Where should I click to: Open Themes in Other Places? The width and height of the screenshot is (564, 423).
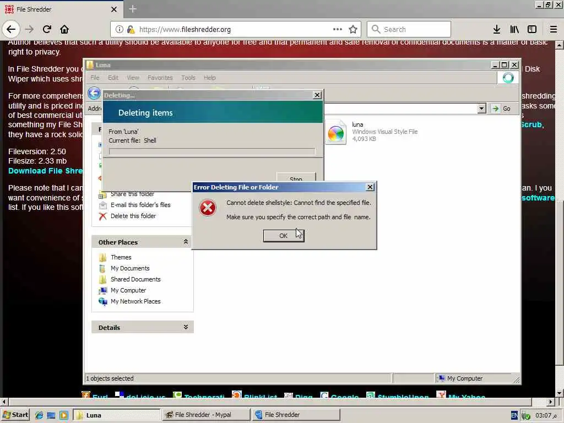121,257
